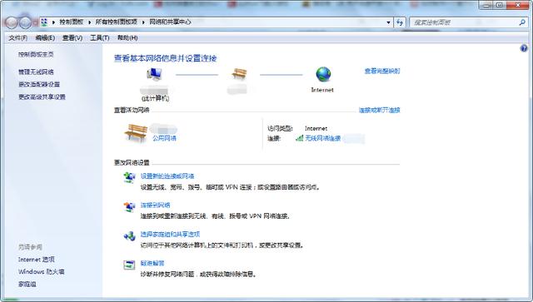Click the Forward navigation arrow button

pos(25,22)
